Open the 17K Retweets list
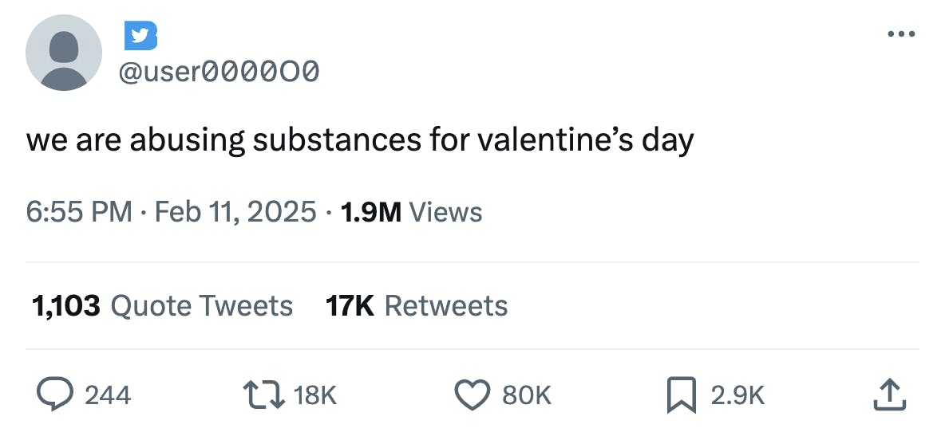Image resolution: width=945 pixels, height=432 pixels. click(x=417, y=305)
